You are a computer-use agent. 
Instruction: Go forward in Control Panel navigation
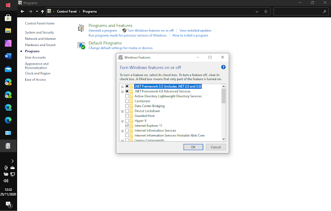click(31, 11)
